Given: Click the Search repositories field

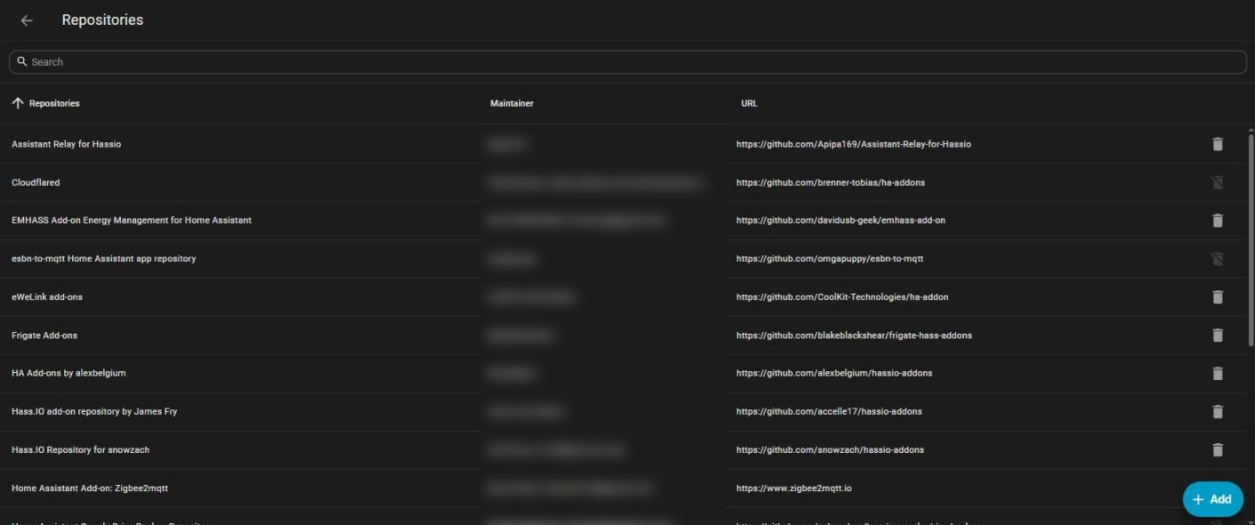Looking at the screenshot, I should [627, 61].
